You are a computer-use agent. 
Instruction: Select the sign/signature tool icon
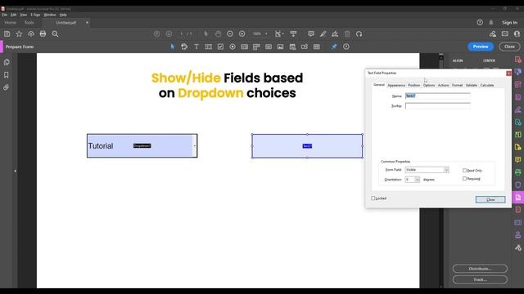pos(335,33)
